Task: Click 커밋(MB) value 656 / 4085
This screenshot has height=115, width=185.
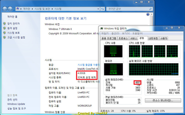Action: click(174, 93)
